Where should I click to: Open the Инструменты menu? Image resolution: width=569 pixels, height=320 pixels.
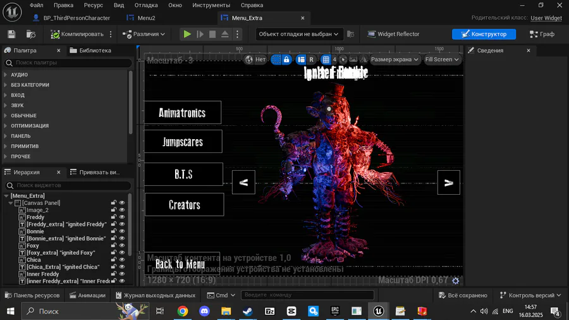[x=211, y=5]
